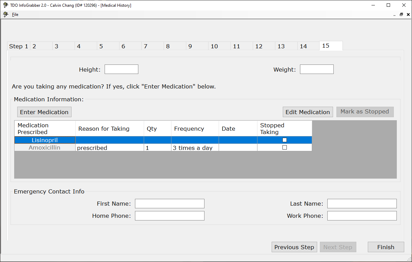The width and height of the screenshot is (412, 262).
Task: Open the File menu
Action: pyautogui.click(x=15, y=15)
